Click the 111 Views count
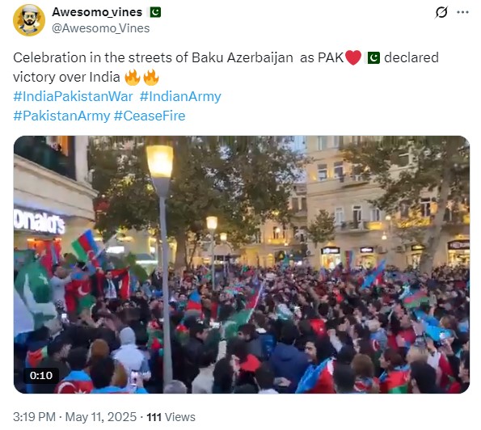The width and height of the screenshot is (481, 430). tap(171, 417)
